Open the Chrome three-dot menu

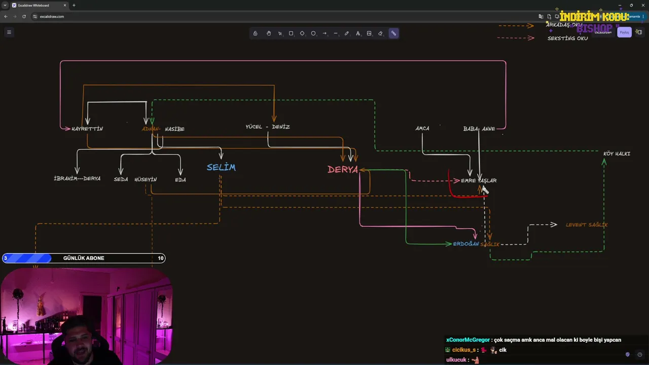point(643,16)
